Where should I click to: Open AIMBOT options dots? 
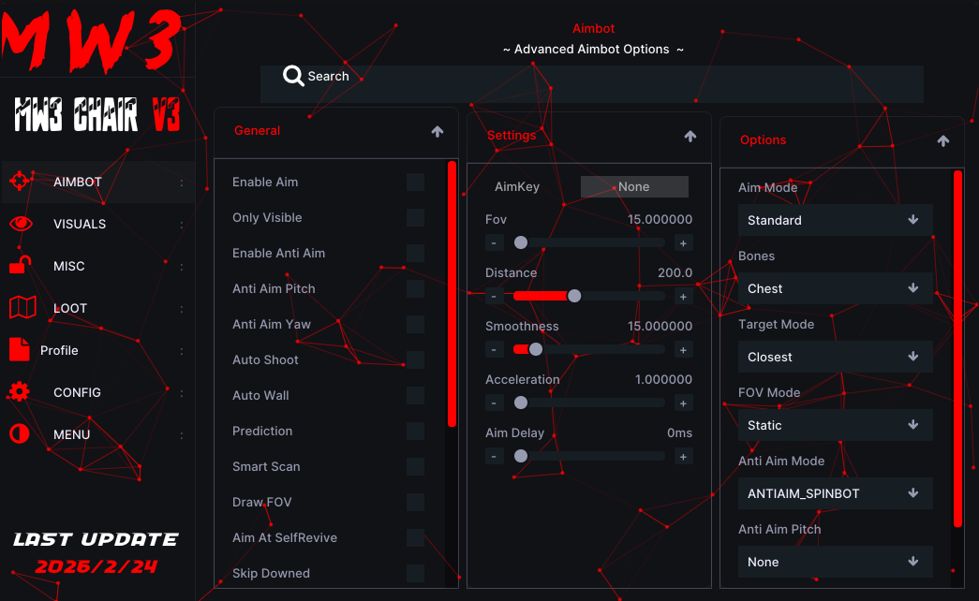click(x=182, y=183)
